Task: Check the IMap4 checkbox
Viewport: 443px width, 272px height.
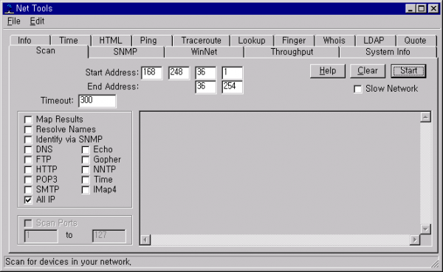Action: (x=86, y=190)
